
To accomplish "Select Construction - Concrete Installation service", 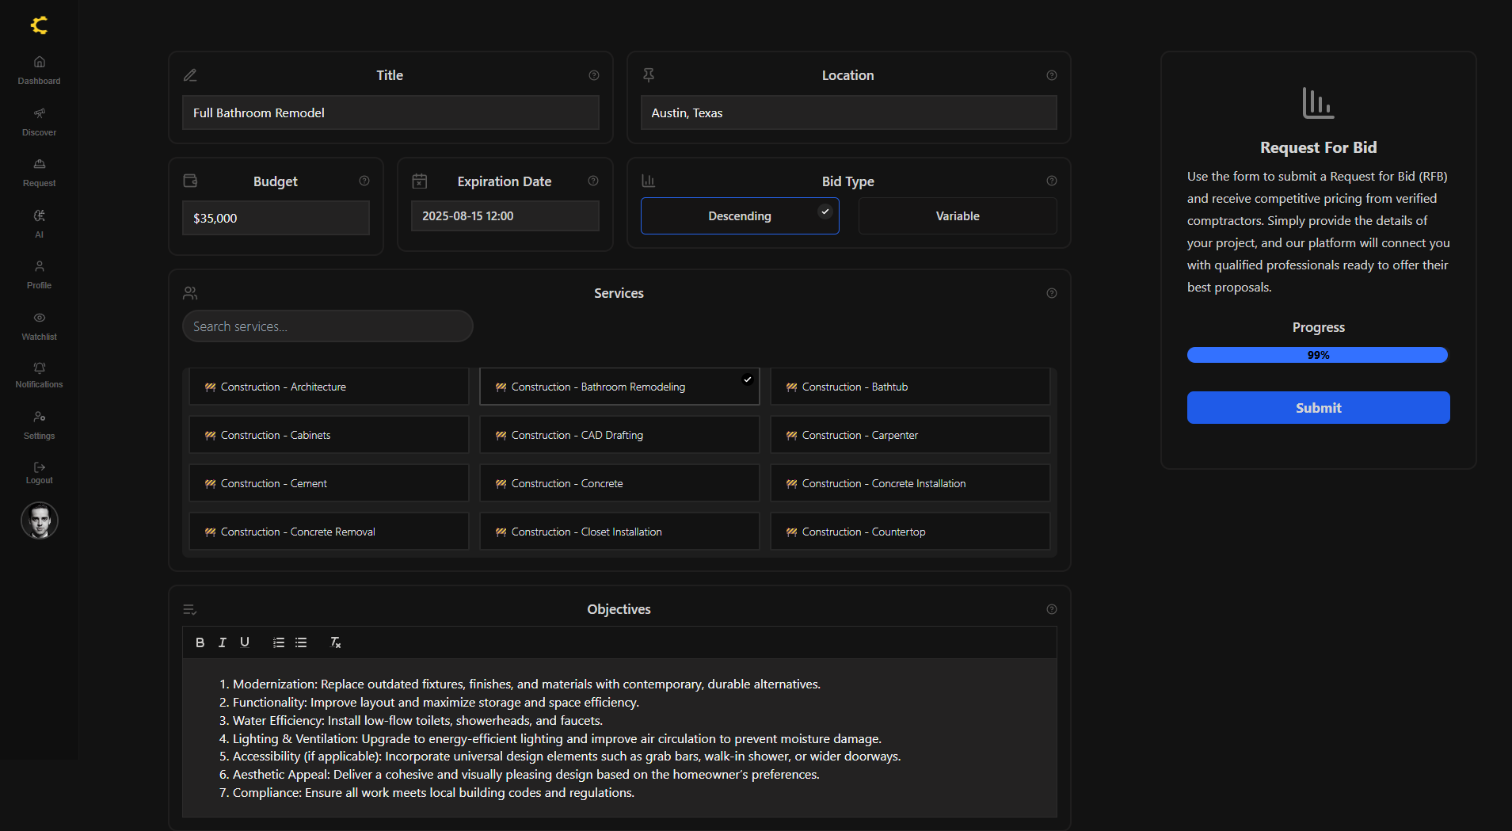I will point(910,483).
